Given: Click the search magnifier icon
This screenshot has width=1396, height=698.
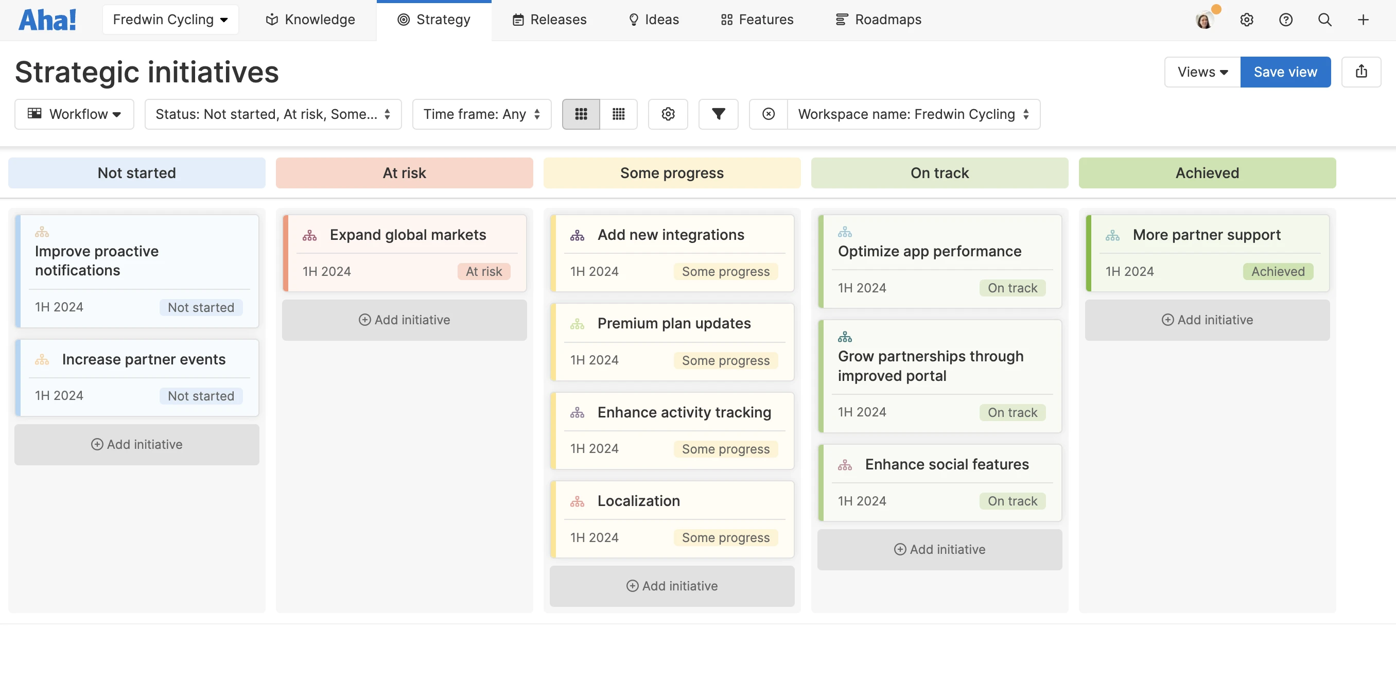Looking at the screenshot, I should 1324,20.
